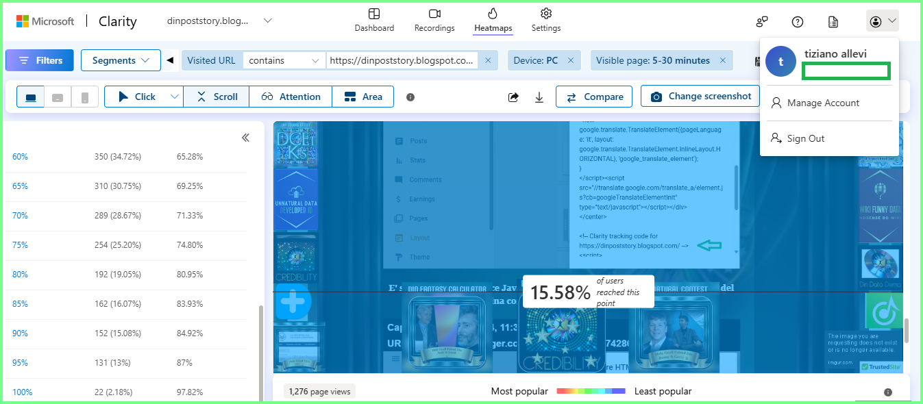Click the Microsoft logo
The image size is (923, 404).
pos(45,21)
